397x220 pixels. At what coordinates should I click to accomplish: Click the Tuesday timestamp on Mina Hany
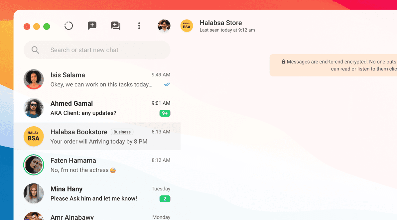pyautogui.click(x=161, y=189)
